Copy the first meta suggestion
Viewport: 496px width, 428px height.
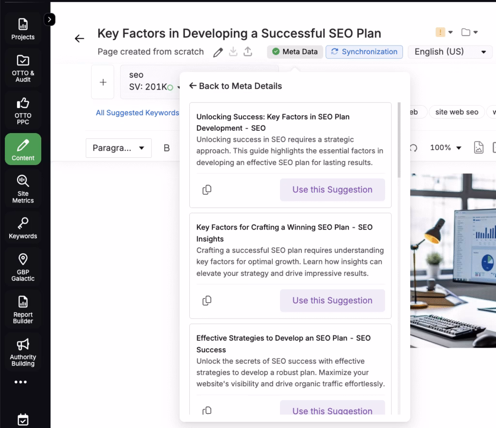pos(207,190)
